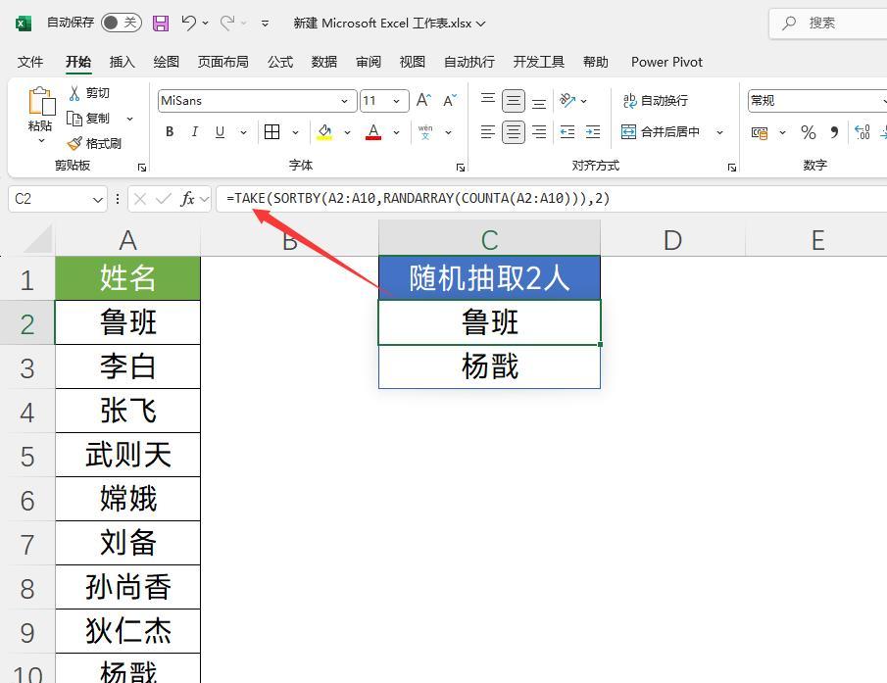887x683 pixels.
Task: Align text left
Action: 488,131
